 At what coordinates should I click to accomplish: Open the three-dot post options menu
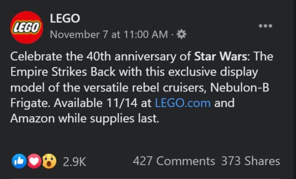click(x=265, y=26)
